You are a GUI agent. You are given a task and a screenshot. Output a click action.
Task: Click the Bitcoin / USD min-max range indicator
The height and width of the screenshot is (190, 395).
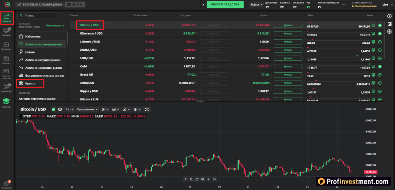click(338, 25)
